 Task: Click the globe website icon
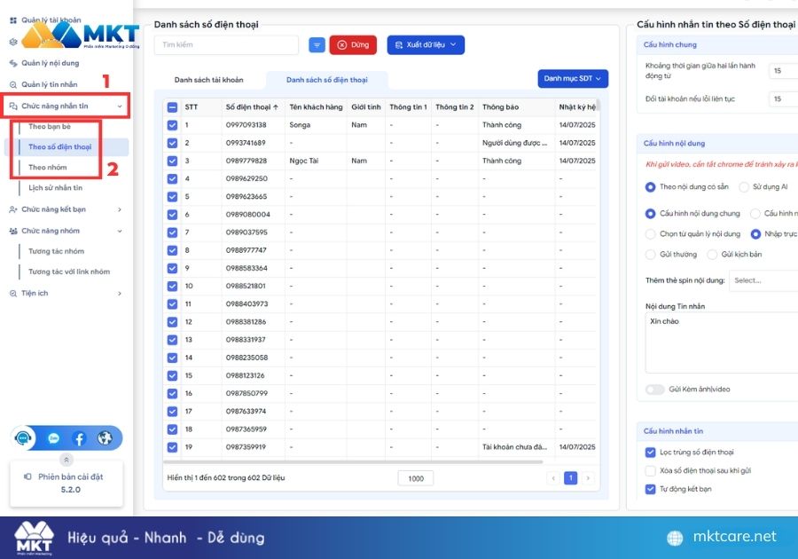[105, 437]
